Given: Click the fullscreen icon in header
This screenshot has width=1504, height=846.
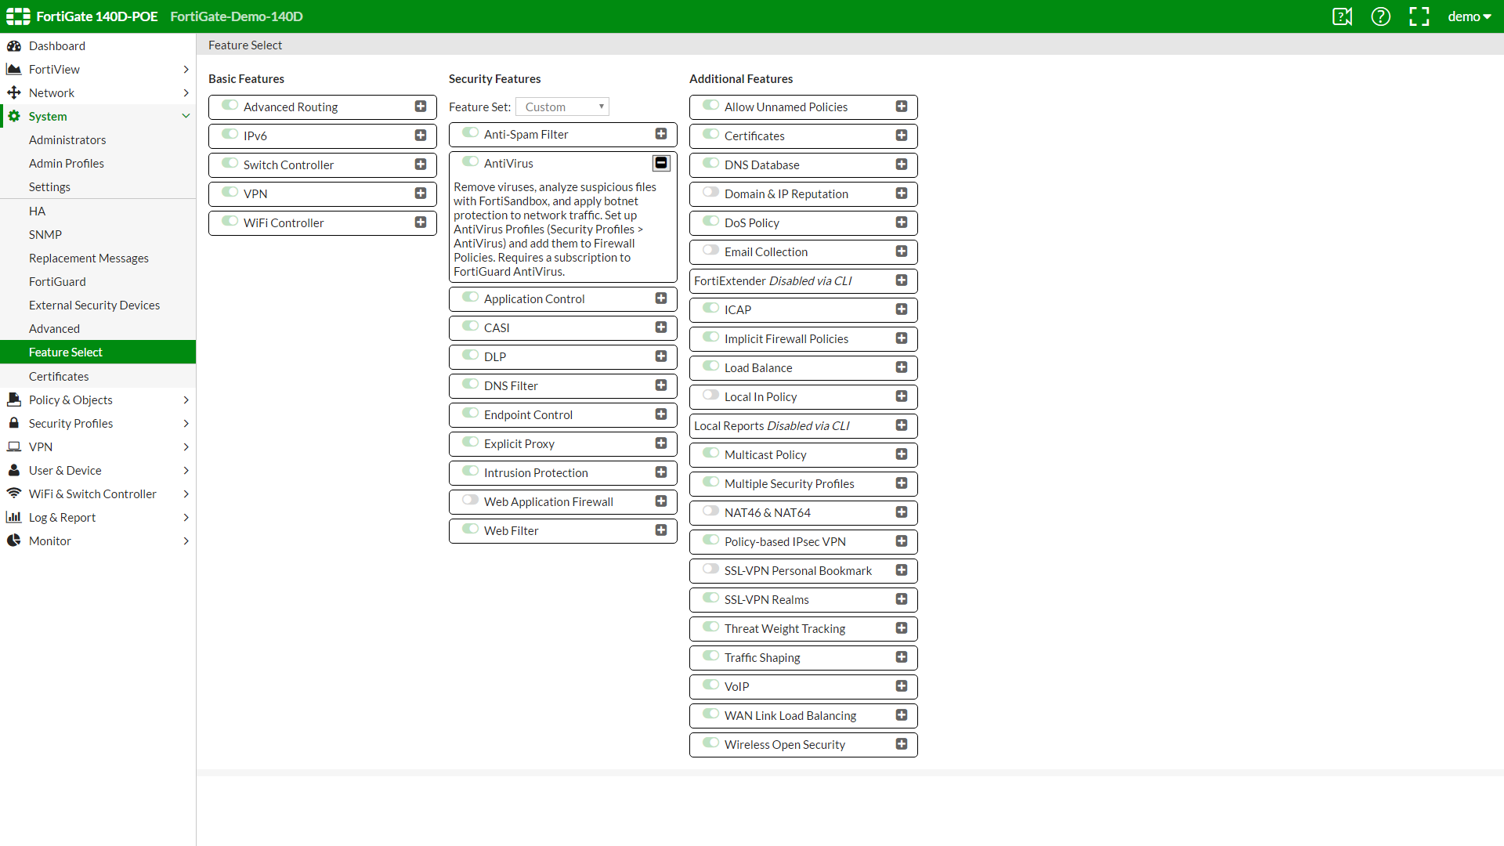Looking at the screenshot, I should click(1419, 16).
